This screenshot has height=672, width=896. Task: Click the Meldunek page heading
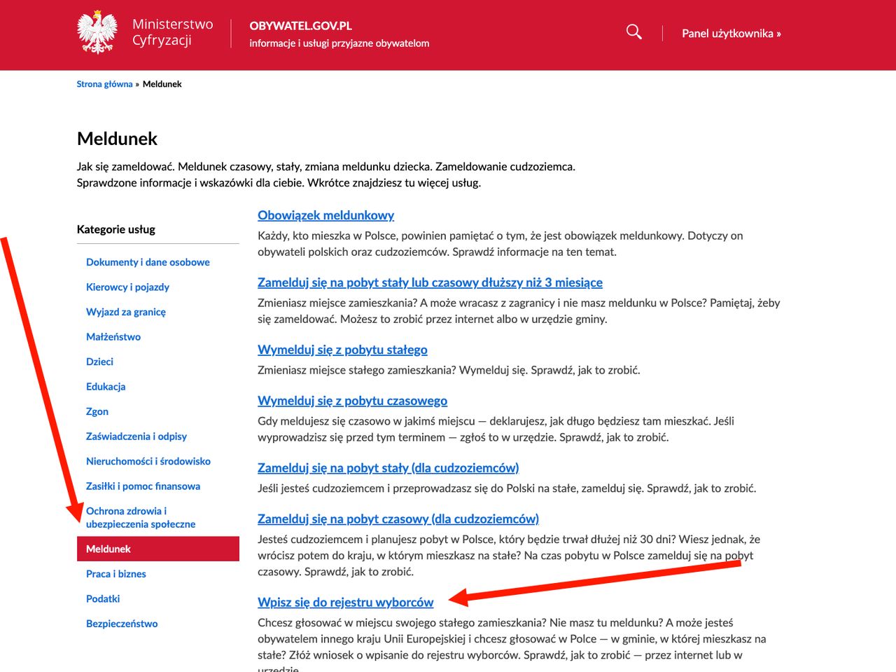(117, 139)
